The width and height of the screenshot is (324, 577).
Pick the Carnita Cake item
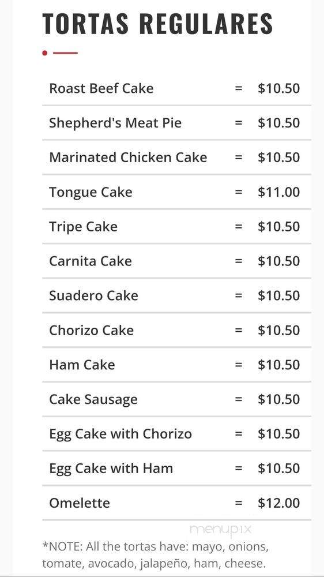[x=176, y=261]
